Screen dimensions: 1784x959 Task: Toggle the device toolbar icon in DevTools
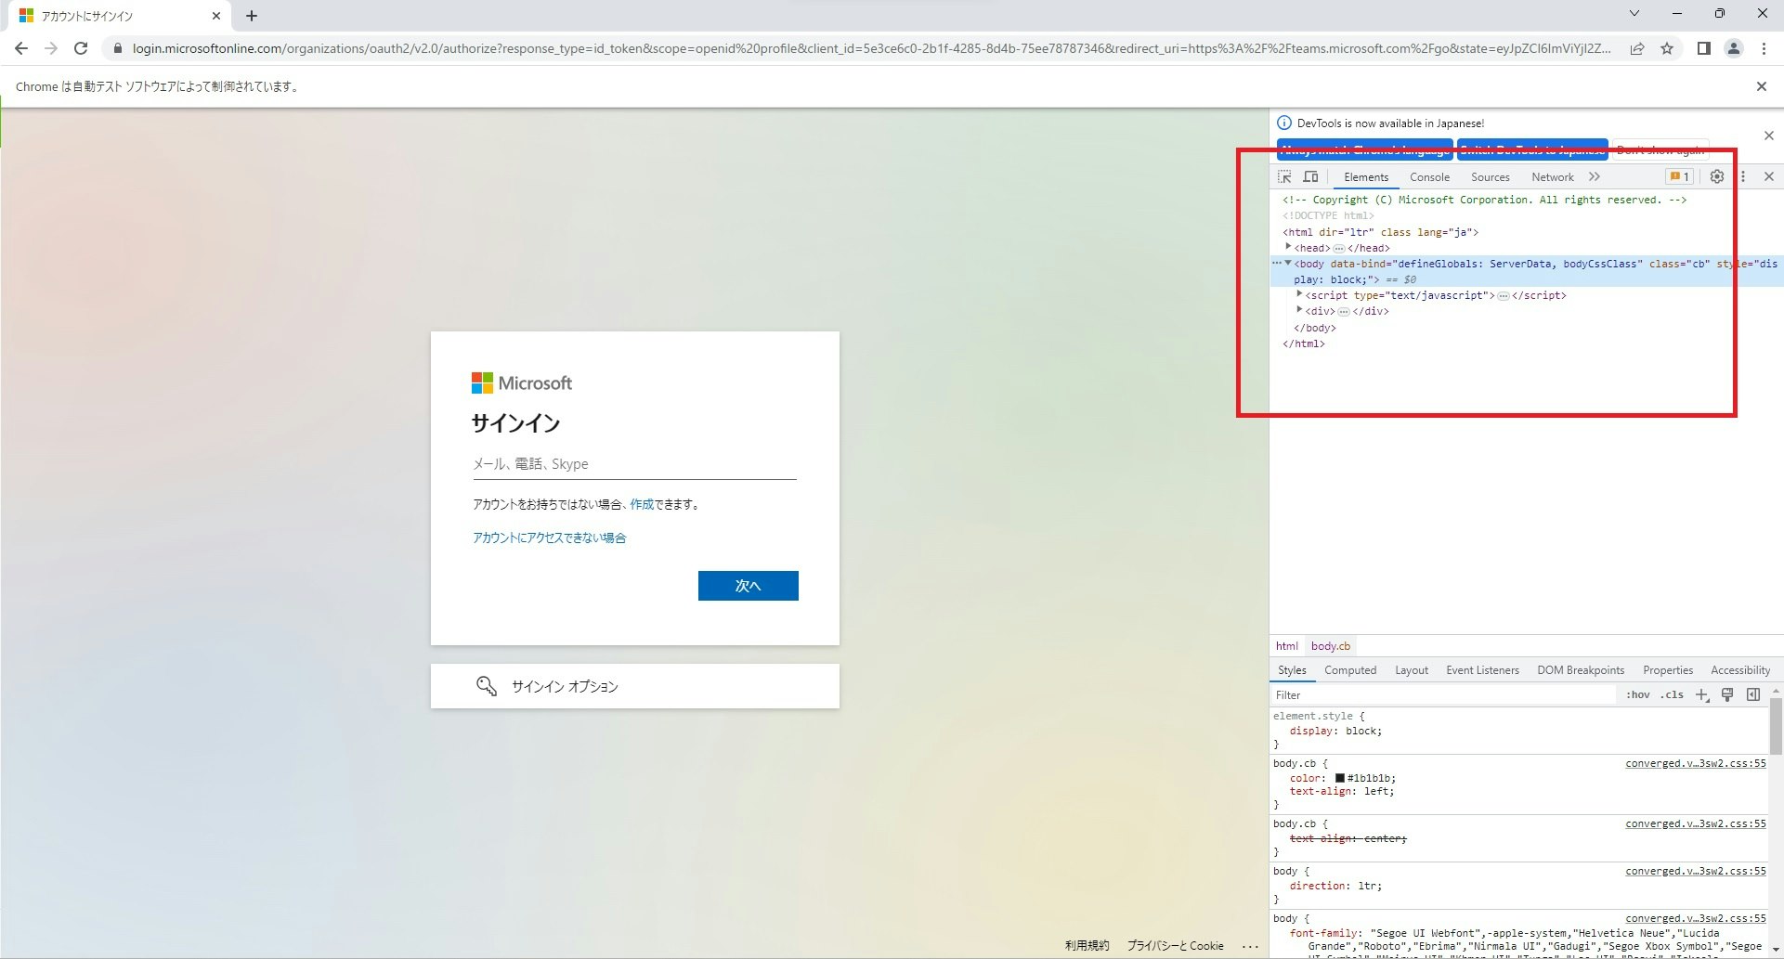tap(1310, 176)
